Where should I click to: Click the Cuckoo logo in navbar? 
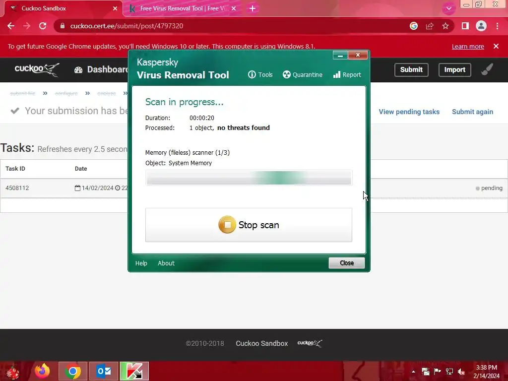(x=37, y=69)
